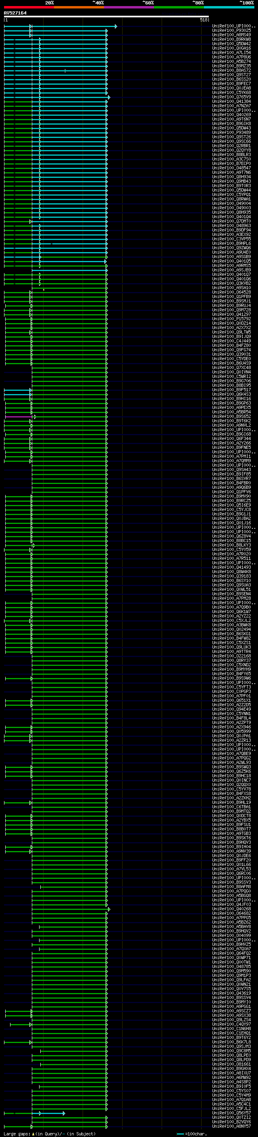
Task: Open hit UniRef100_P93025
Action: pyautogui.click(x=231, y=31)
